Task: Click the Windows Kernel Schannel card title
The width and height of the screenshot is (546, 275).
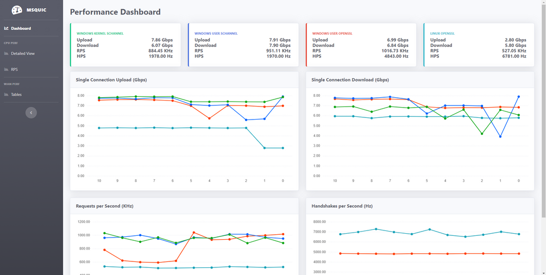Action: 100,34
